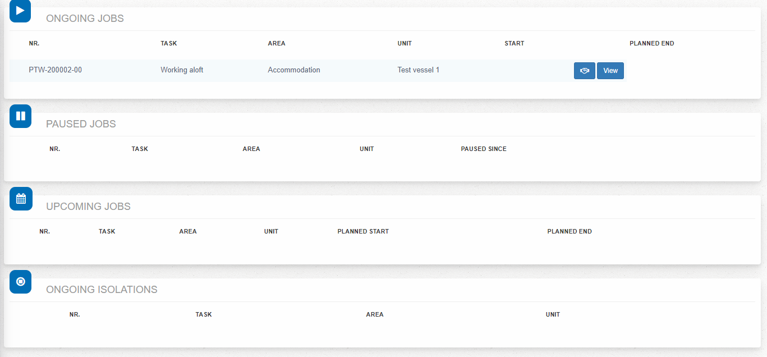The height and width of the screenshot is (357, 767).
Task: Click the Task header in Ongoing Isolations
Action: [204, 315]
